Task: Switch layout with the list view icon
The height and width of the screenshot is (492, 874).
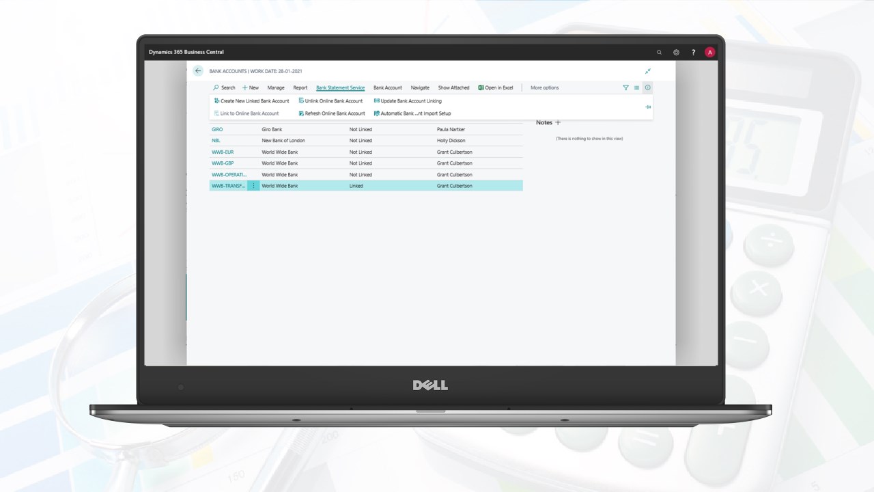Action: point(636,87)
